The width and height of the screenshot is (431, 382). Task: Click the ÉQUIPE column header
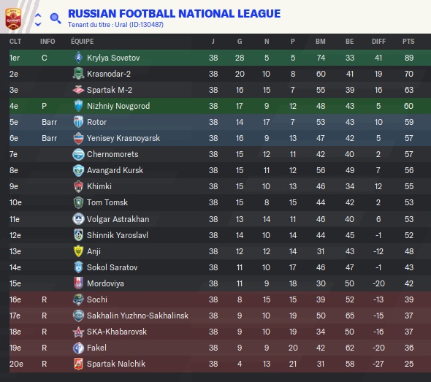(83, 42)
